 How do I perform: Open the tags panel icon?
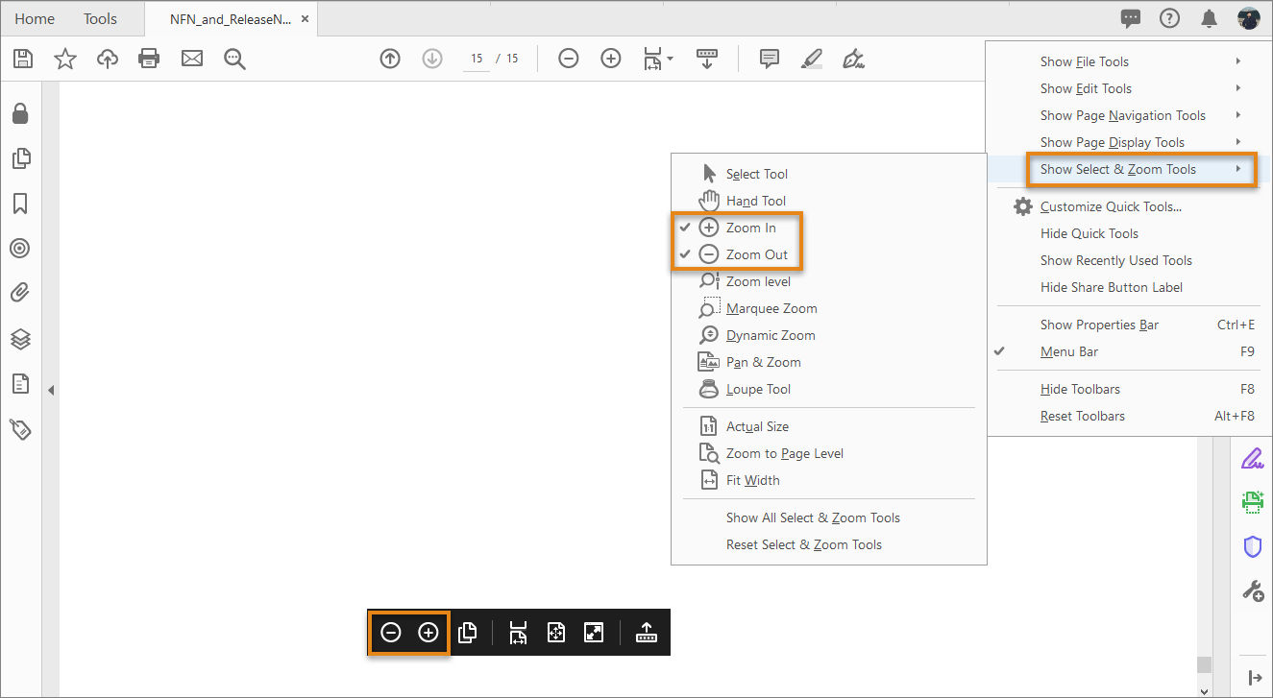20,429
